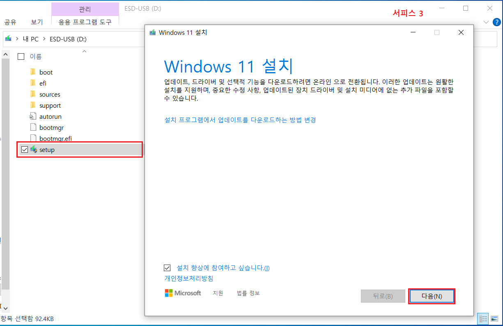
Task: Click the navigation pane scroll up arrow
Action: 5,54
